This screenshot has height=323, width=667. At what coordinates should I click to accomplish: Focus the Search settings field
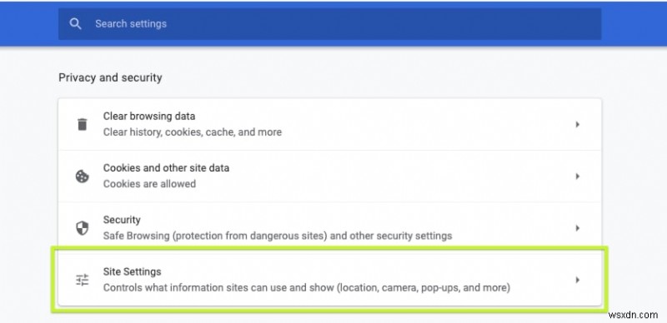329,24
